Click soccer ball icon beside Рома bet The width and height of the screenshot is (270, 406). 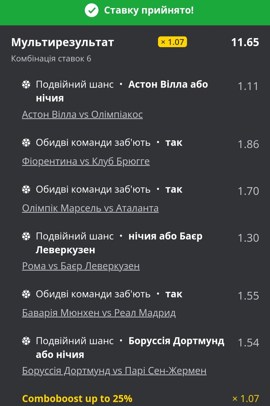[26, 236]
